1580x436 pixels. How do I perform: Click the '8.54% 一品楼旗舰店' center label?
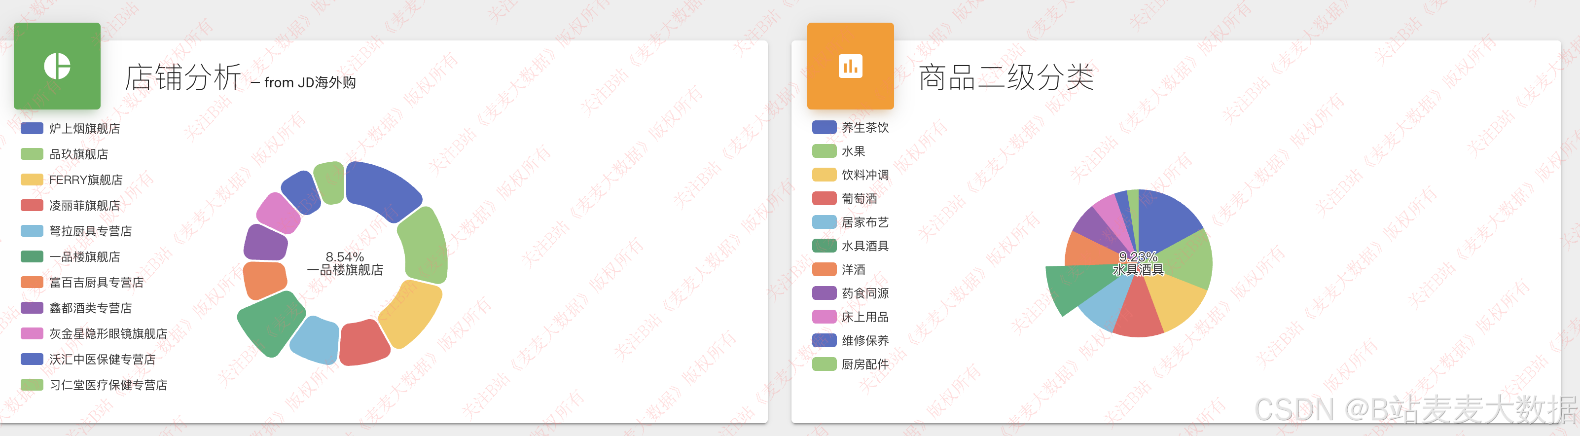click(345, 263)
